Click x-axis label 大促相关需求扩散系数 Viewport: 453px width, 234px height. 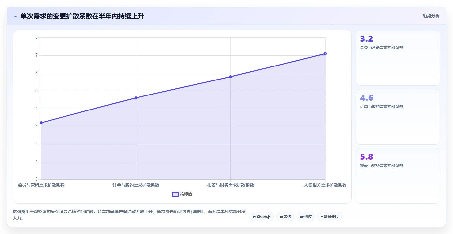[x=325, y=185]
